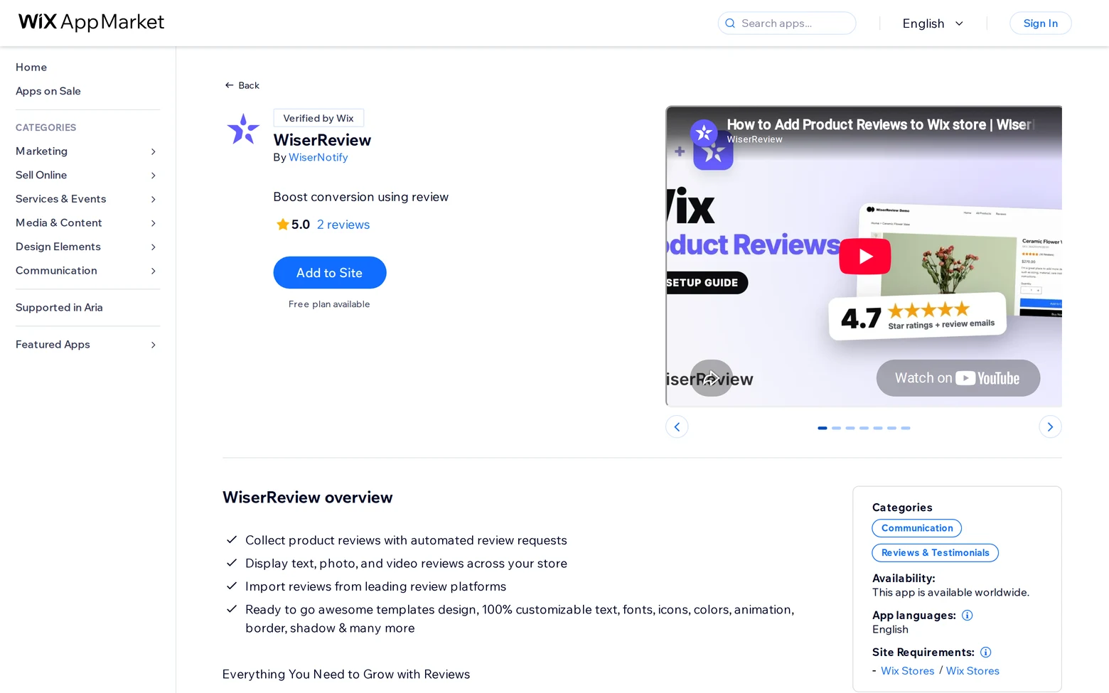Select Reviews & Testimonials category tag
The image size is (1109, 693).
click(936, 553)
